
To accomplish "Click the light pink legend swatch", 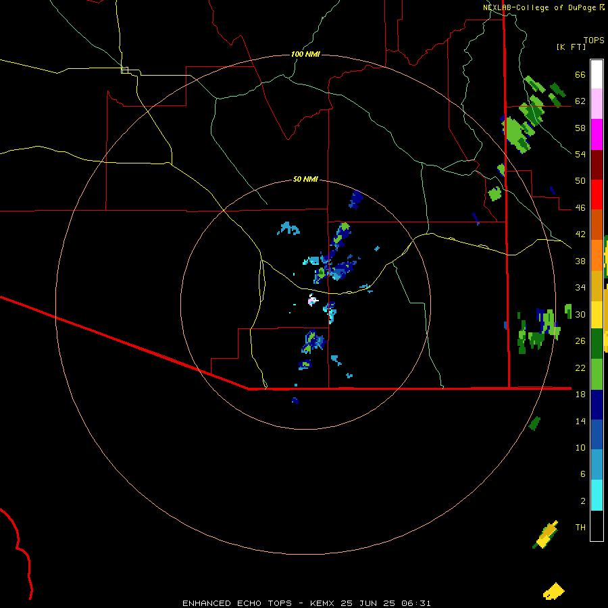I will (x=597, y=103).
